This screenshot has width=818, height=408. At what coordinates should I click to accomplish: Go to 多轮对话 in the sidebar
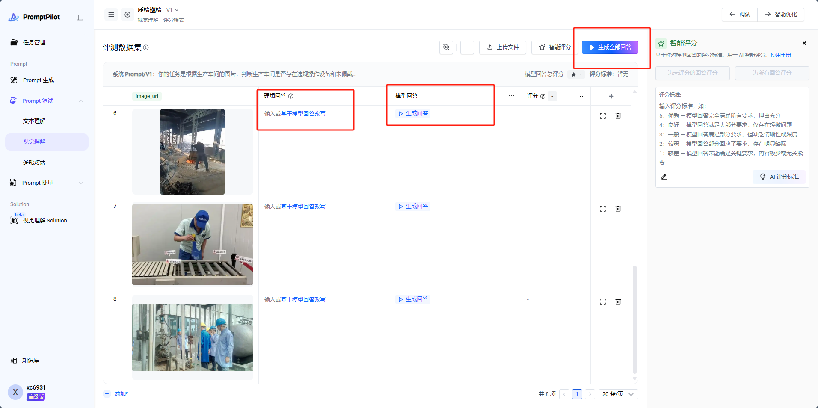click(x=34, y=163)
